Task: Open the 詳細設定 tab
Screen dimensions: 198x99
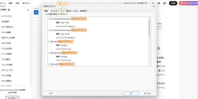Action: click(x=83, y=11)
